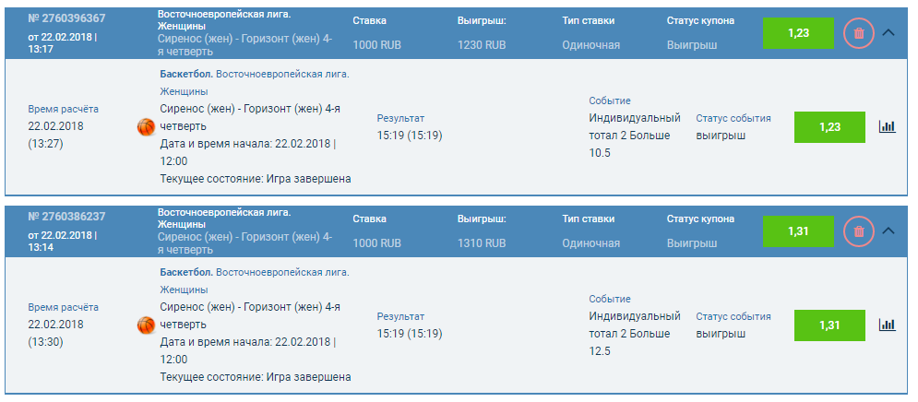Collapse the second coupon details
Viewport: 918px width, 402px height.
point(889,231)
